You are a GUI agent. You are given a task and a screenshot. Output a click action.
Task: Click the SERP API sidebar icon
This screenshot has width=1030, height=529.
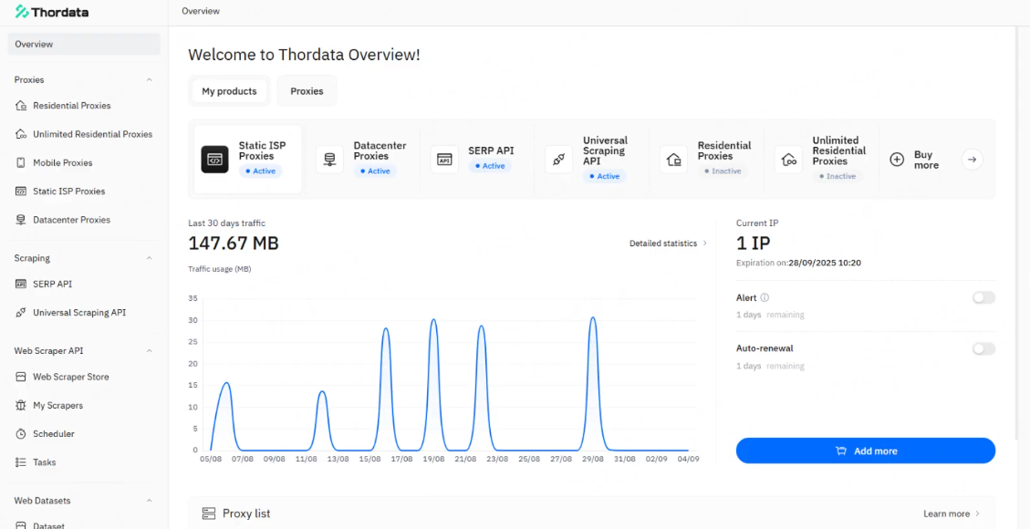point(21,285)
